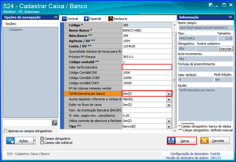Click the Salvar button

(182, 141)
